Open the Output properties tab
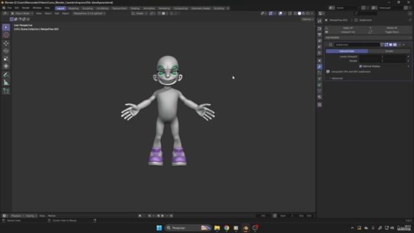This screenshot has width=414, height=233. [320, 34]
